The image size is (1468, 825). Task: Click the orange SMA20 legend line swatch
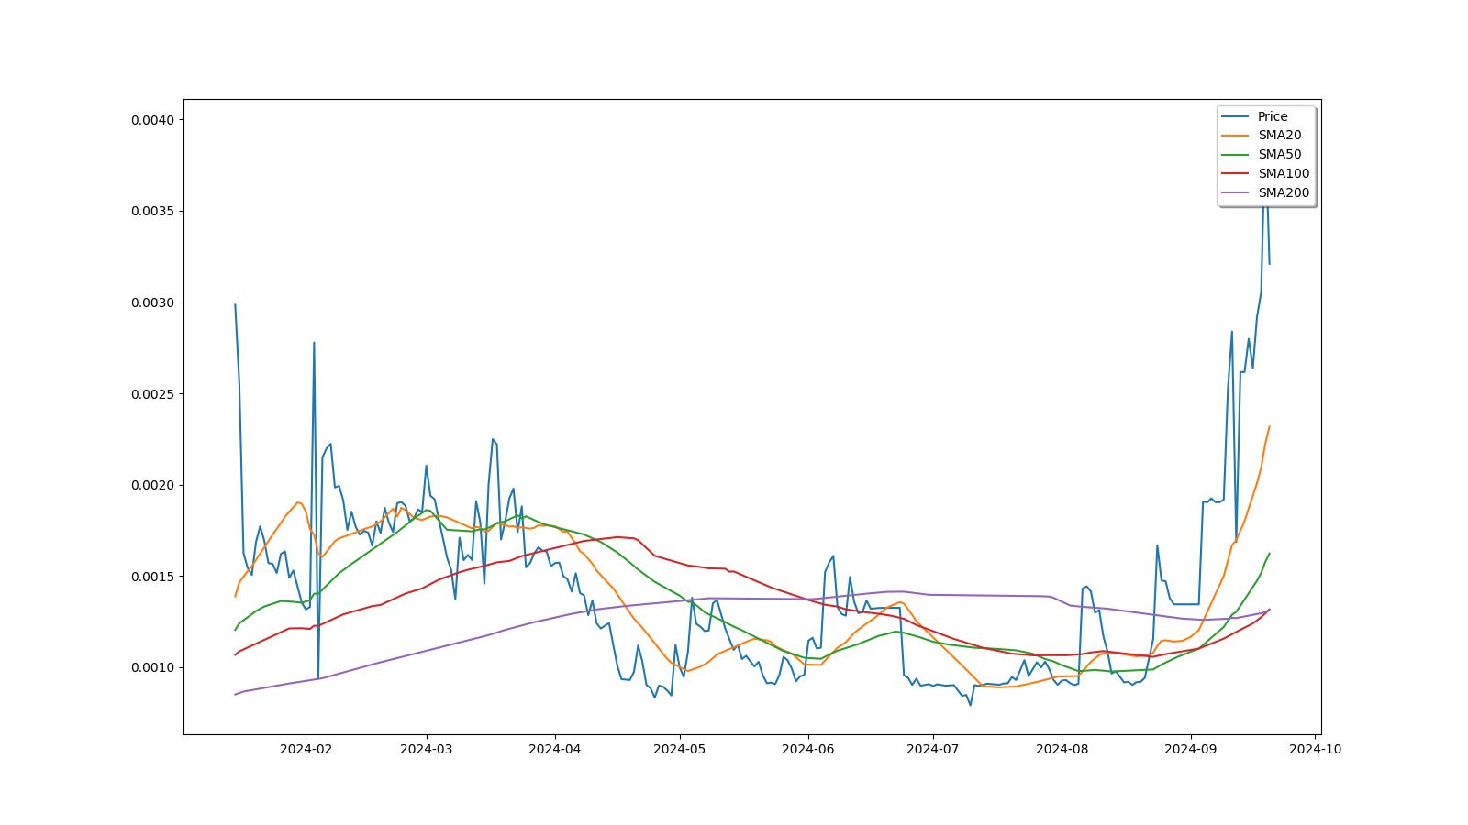pos(1236,136)
